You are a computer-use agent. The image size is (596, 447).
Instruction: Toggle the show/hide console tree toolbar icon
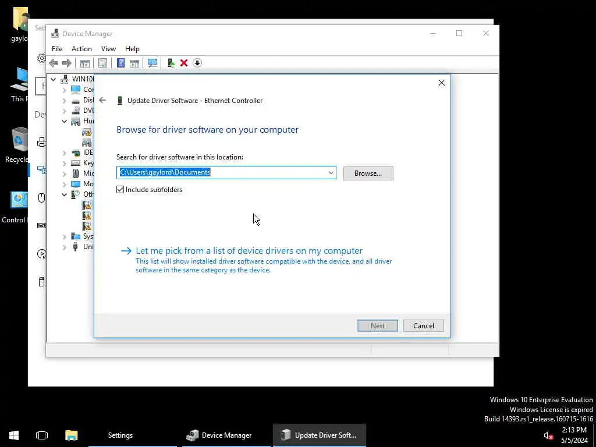coord(85,63)
